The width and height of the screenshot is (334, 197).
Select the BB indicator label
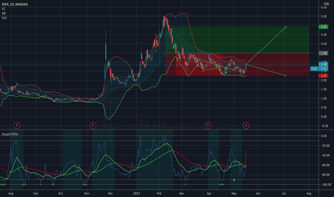click(4, 13)
